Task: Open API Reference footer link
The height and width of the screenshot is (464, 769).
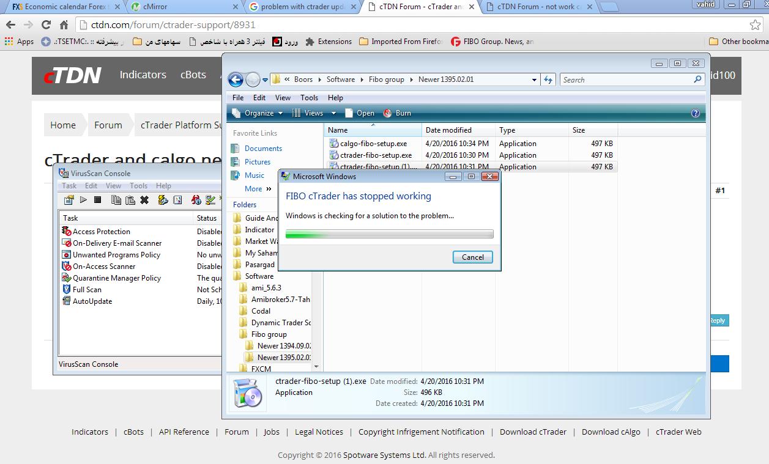Action: [184, 432]
